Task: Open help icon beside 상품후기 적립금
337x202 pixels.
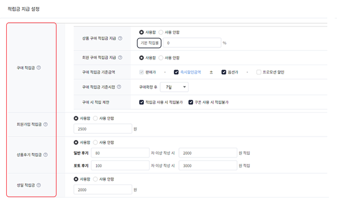Action: click(46, 155)
